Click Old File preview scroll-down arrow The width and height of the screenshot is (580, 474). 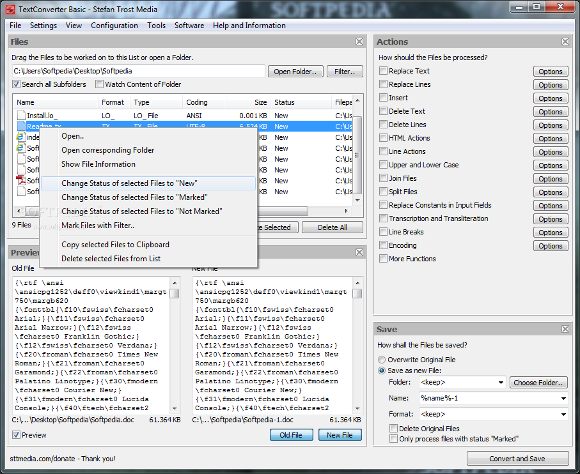pos(175,409)
